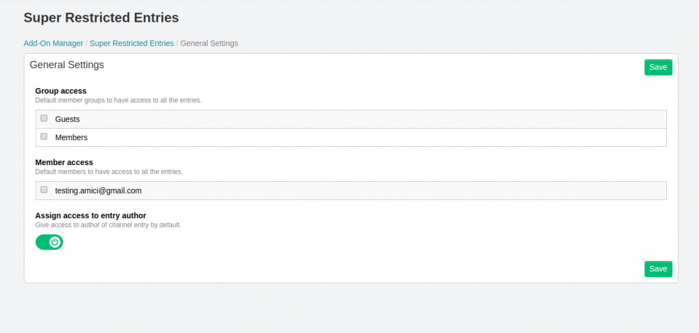The height and width of the screenshot is (333, 699).
Task: Check the Guests group checkbox
Action: tap(43, 119)
